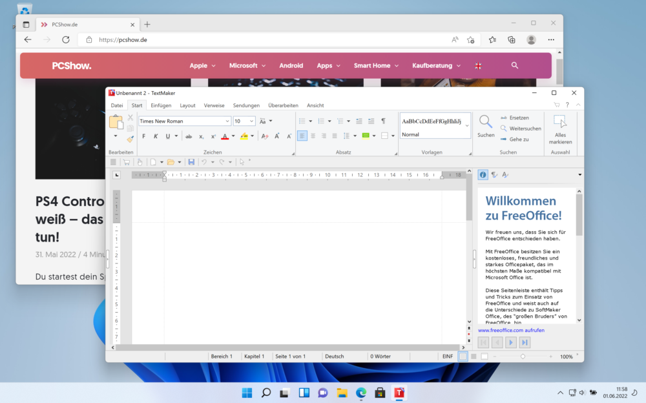Click the open folder icon in quick toolbar
Screen dimensions: 646x403
pos(171,162)
